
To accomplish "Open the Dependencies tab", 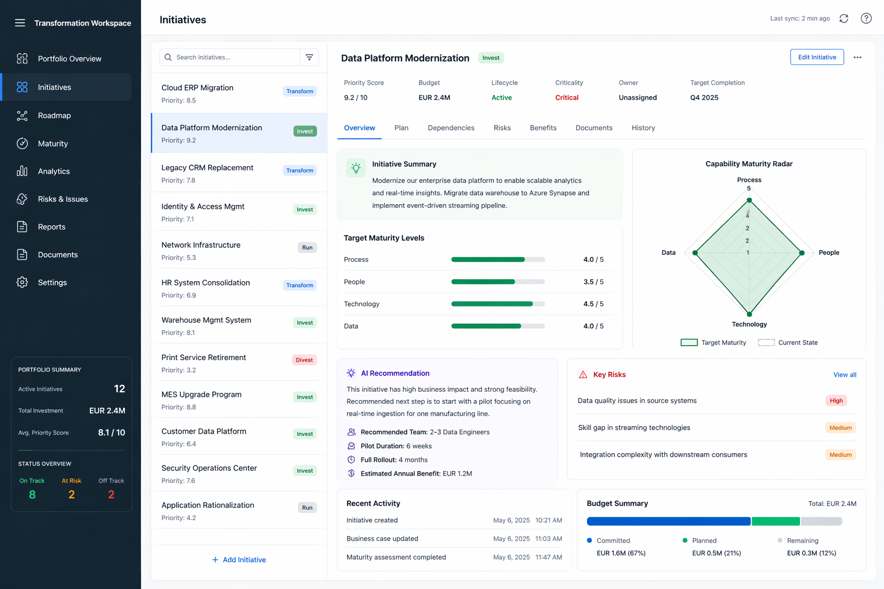I will coord(451,128).
